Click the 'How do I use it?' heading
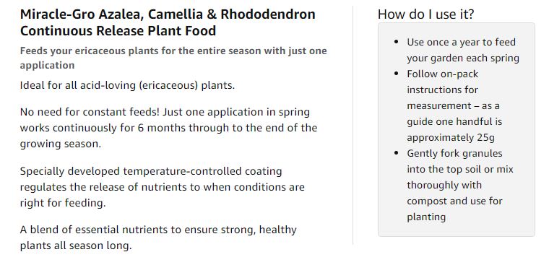Viewport: 549px width, 265px height. 425,14
